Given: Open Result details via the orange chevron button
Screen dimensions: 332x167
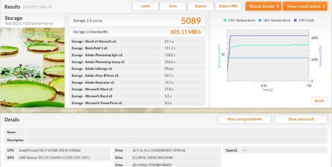Looking at the screenshot, I should (x=263, y=6).
